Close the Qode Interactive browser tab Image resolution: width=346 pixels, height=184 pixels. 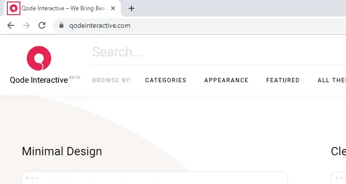point(113,8)
